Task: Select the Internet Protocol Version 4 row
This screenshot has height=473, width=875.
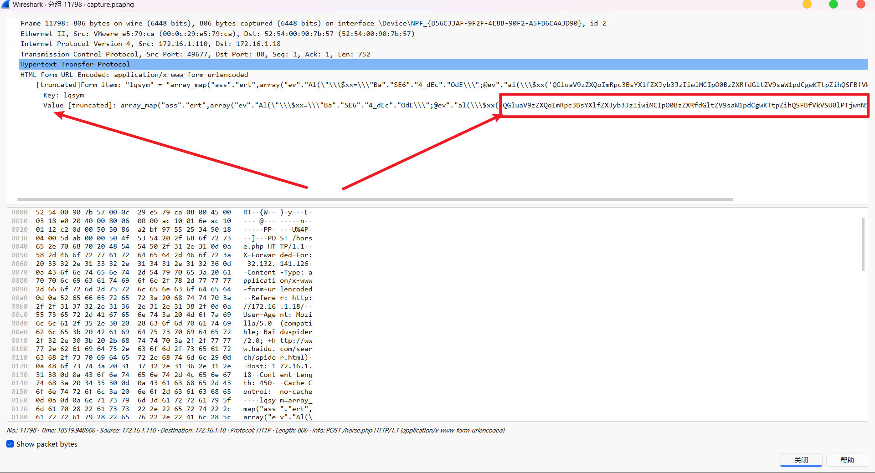Action: pos(443,44)
